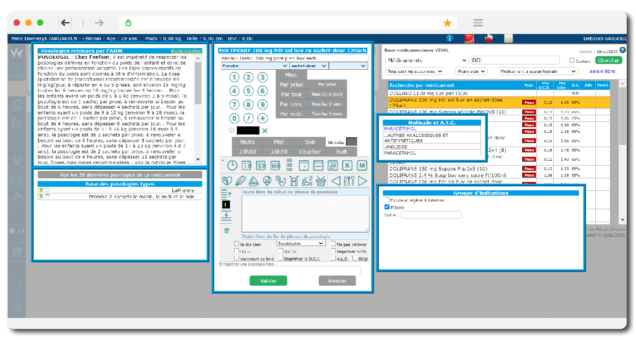Click the clock icon in posology toolbar
Screen dimensions: 636x340
pos(232,166)
